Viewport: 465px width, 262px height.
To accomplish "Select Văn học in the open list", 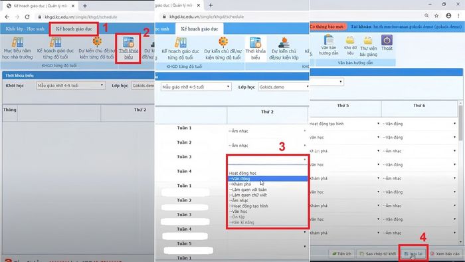I will [268, 211].
